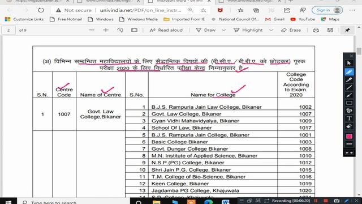The image size is (362, 204).
Task: Take a screenshot with recorder camera icon
Action: point(337,201)
